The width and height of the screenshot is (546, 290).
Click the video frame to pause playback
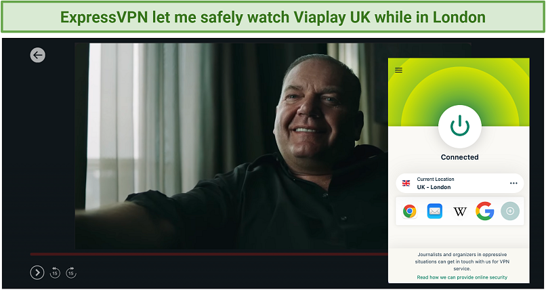pyautogui.click(x=232, y=146)
